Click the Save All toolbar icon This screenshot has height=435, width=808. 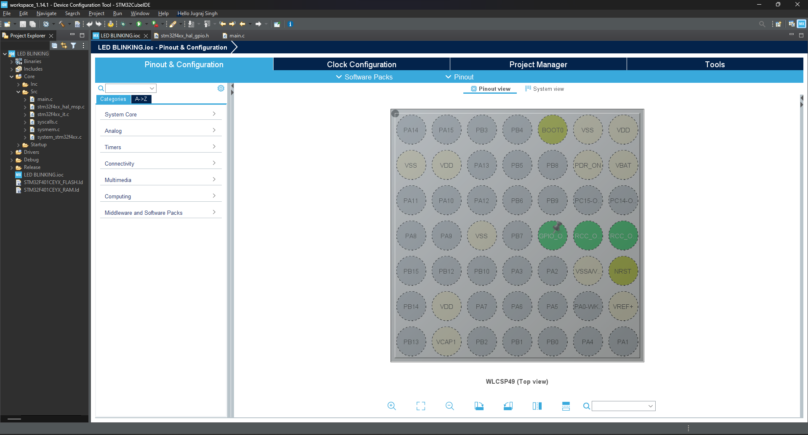pos(32,24)
